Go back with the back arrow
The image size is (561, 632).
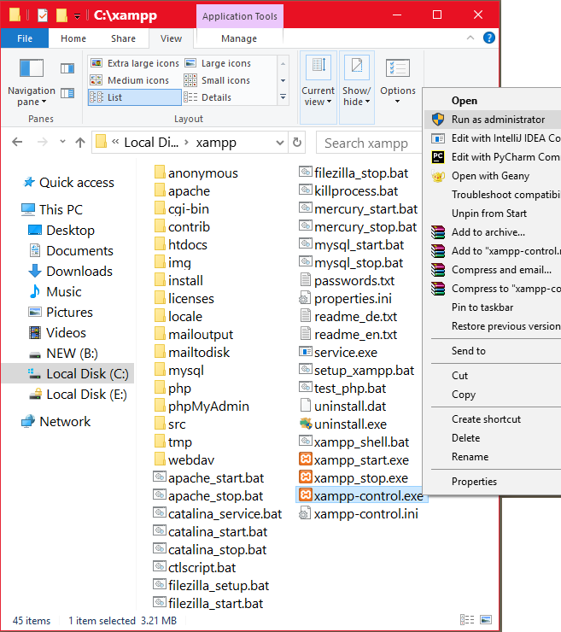pyautogui.click(x=17, y=142)
